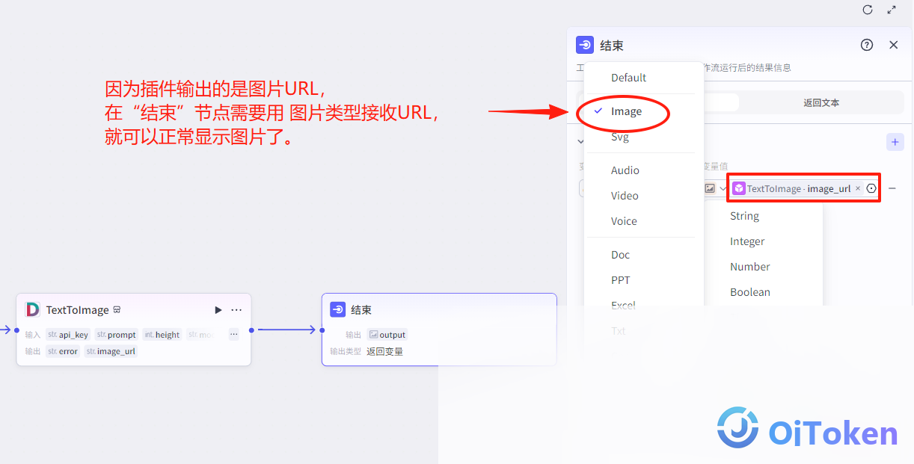Click the purple cube plugin icon in variable value

[739, 188]
